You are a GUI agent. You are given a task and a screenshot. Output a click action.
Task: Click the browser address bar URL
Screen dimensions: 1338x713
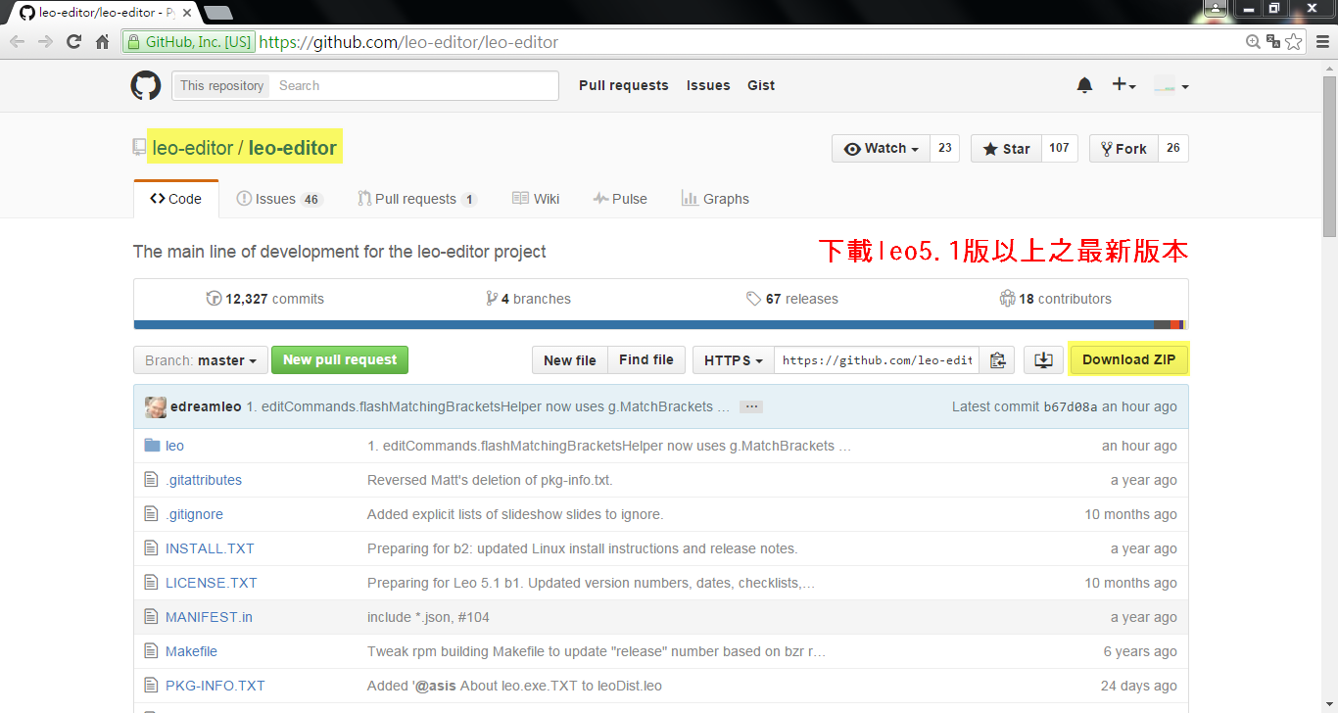click(x=408, y=42)
